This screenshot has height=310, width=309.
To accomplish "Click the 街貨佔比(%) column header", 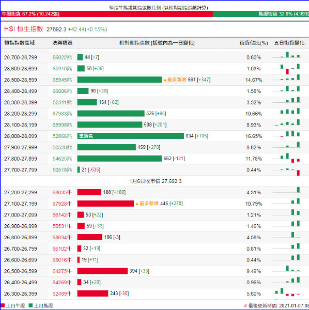I will (x=254, y=43).
